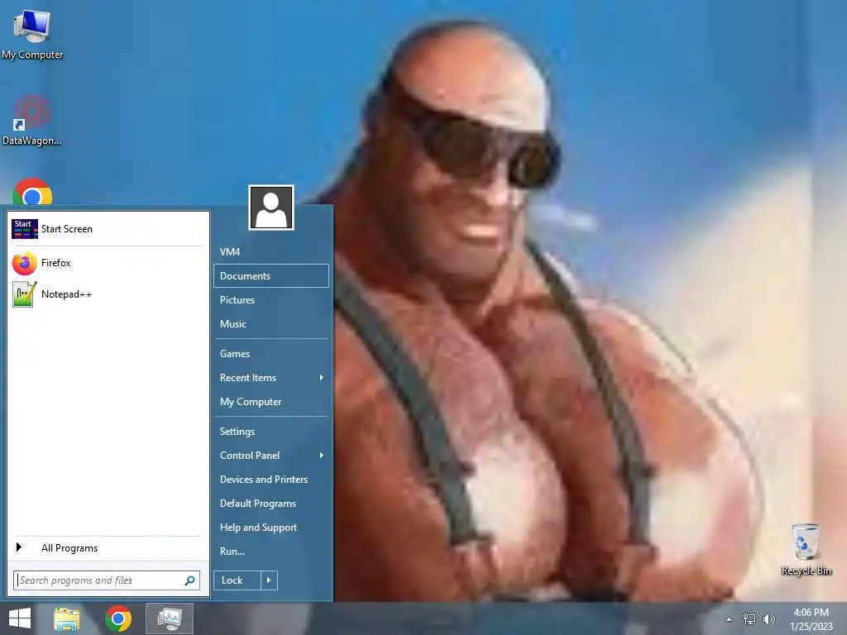
Task: Click the Windows Start button
Action: [20, 618]
